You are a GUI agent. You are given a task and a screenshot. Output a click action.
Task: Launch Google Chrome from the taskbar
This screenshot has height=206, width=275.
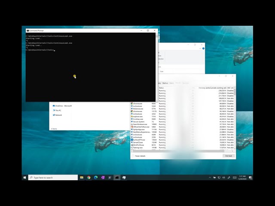pos(89,177)
